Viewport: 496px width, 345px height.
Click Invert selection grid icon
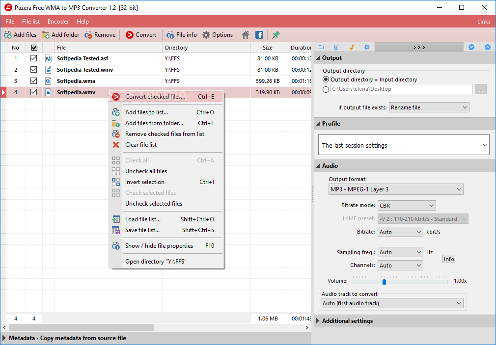click(116, 182)
